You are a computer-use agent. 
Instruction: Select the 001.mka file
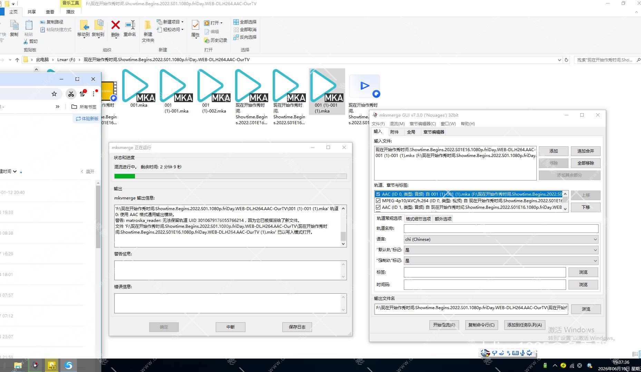pos(139,89)
